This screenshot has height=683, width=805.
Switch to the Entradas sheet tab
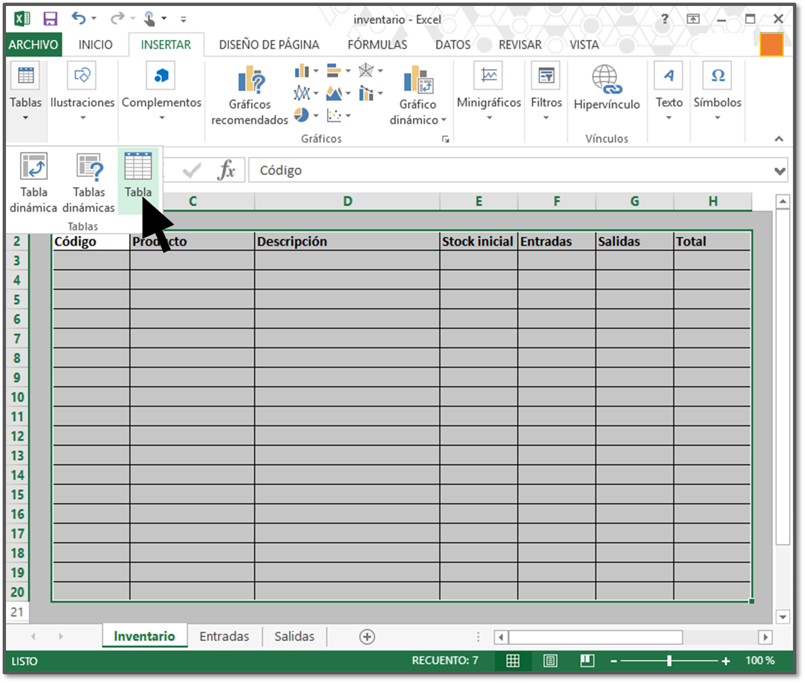pos(224,636)
